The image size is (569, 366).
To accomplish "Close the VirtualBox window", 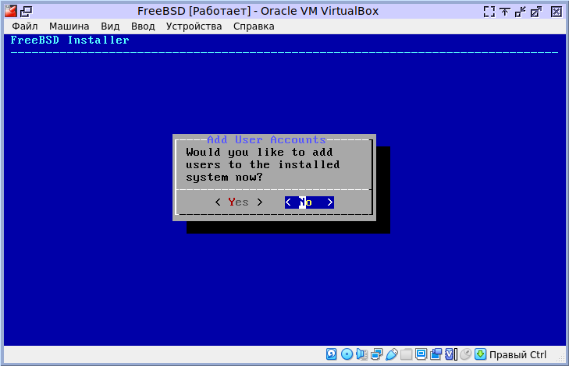I will tap(557, 12).
